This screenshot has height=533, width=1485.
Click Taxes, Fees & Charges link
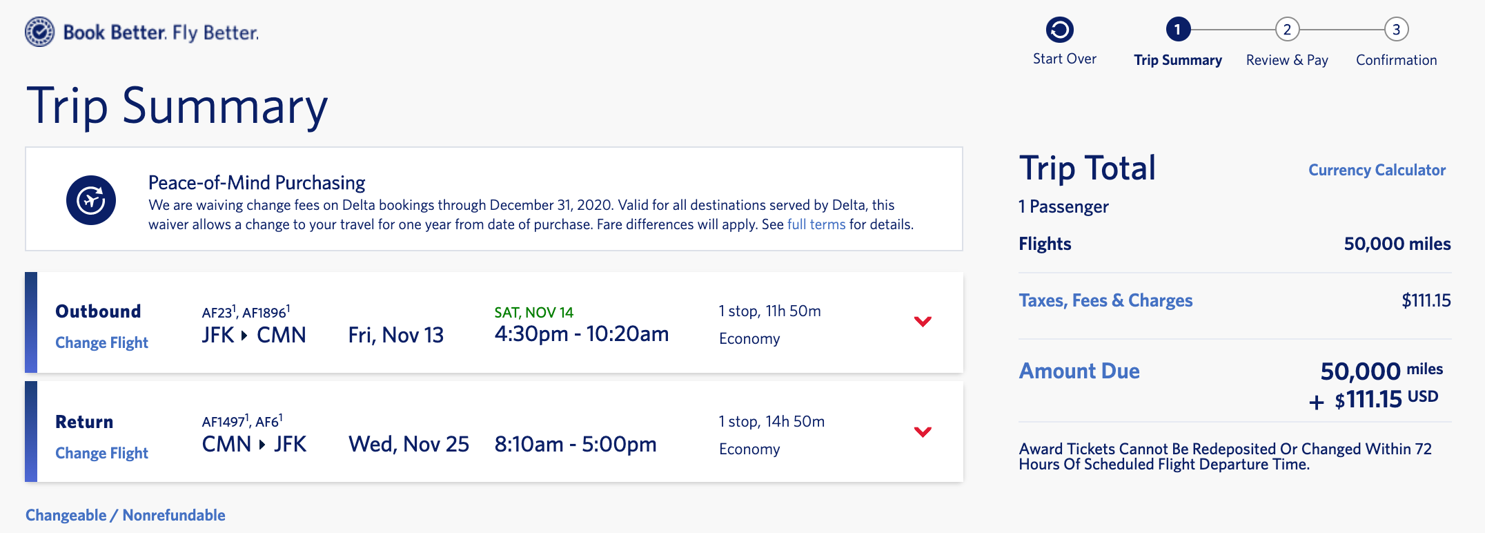(1105, 300)
